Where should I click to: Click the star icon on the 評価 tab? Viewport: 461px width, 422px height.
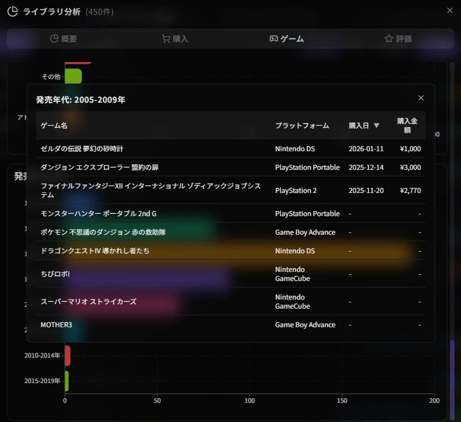pyautogui.click(x=388, y=39)
